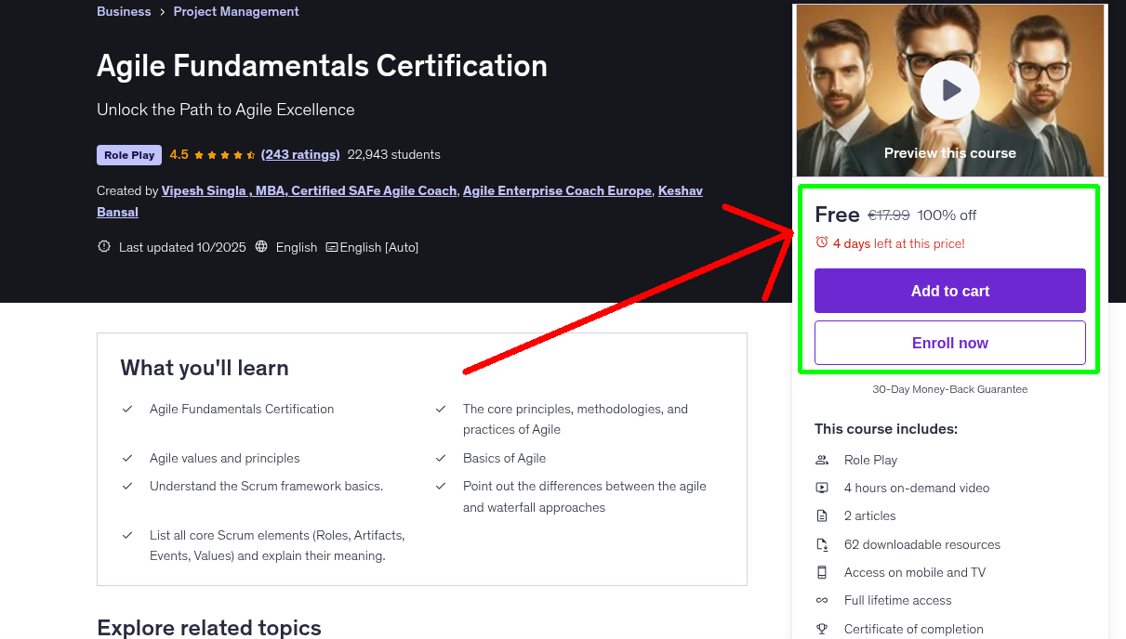
Task: Click the mobile and TV access icon
Action: [x=822, y=572]
